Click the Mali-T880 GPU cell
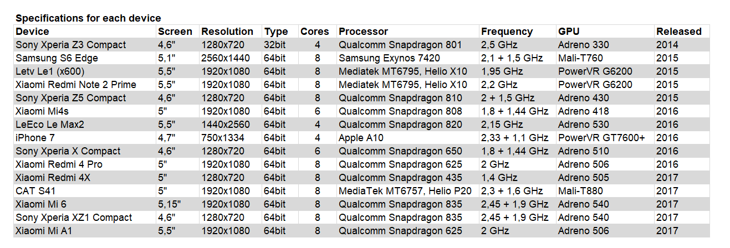 (x=605, y=191)
